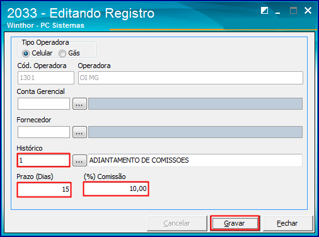Click the Histórico code field
319x237 pixels.
43,160
